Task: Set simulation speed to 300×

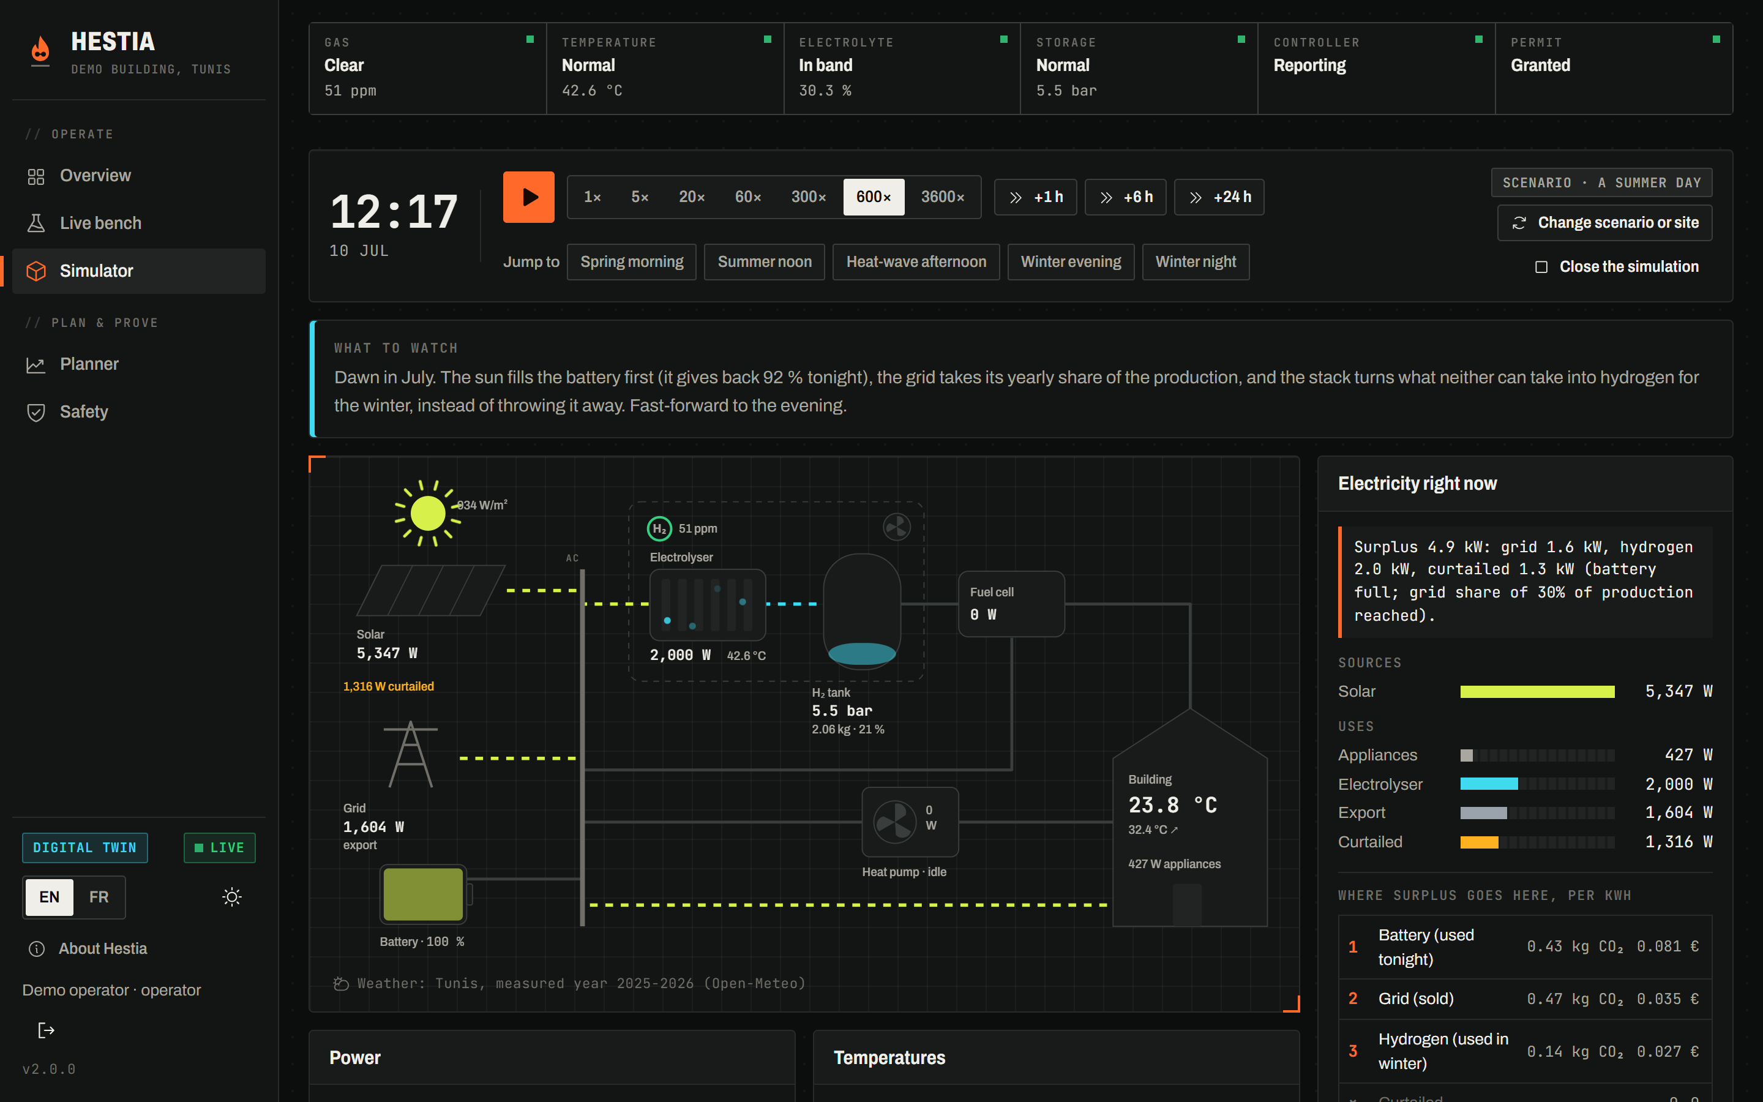Action: [x=808, y=197]
